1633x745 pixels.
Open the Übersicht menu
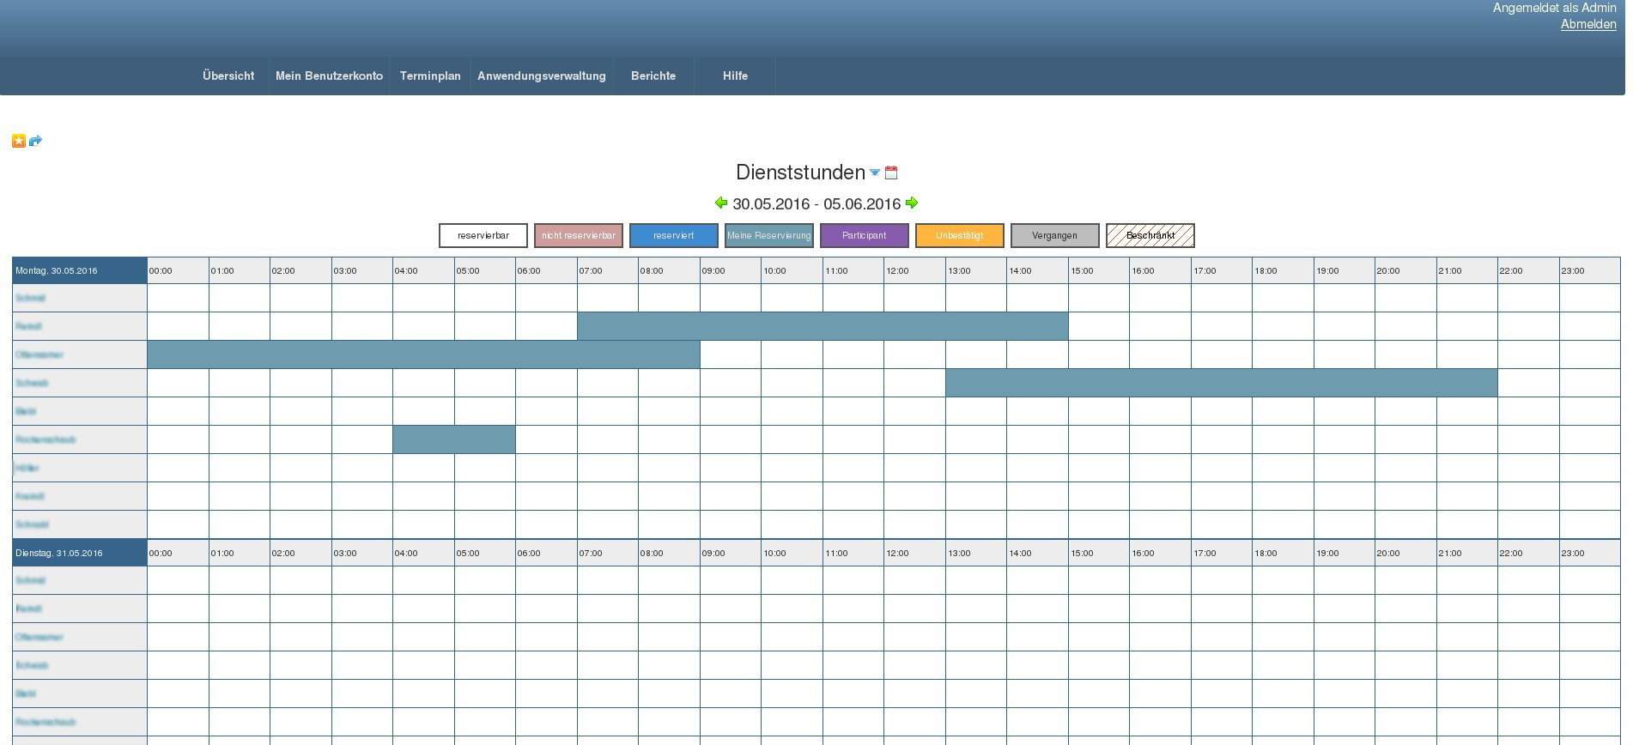click(228, 76)
